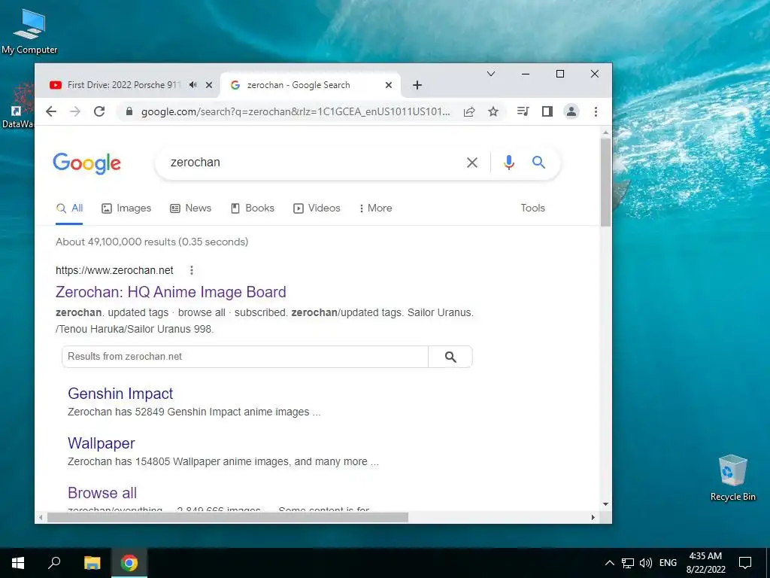Click the ENG language indicator
The height and width of the screenshot is (578, 770).
coord(668,563)
